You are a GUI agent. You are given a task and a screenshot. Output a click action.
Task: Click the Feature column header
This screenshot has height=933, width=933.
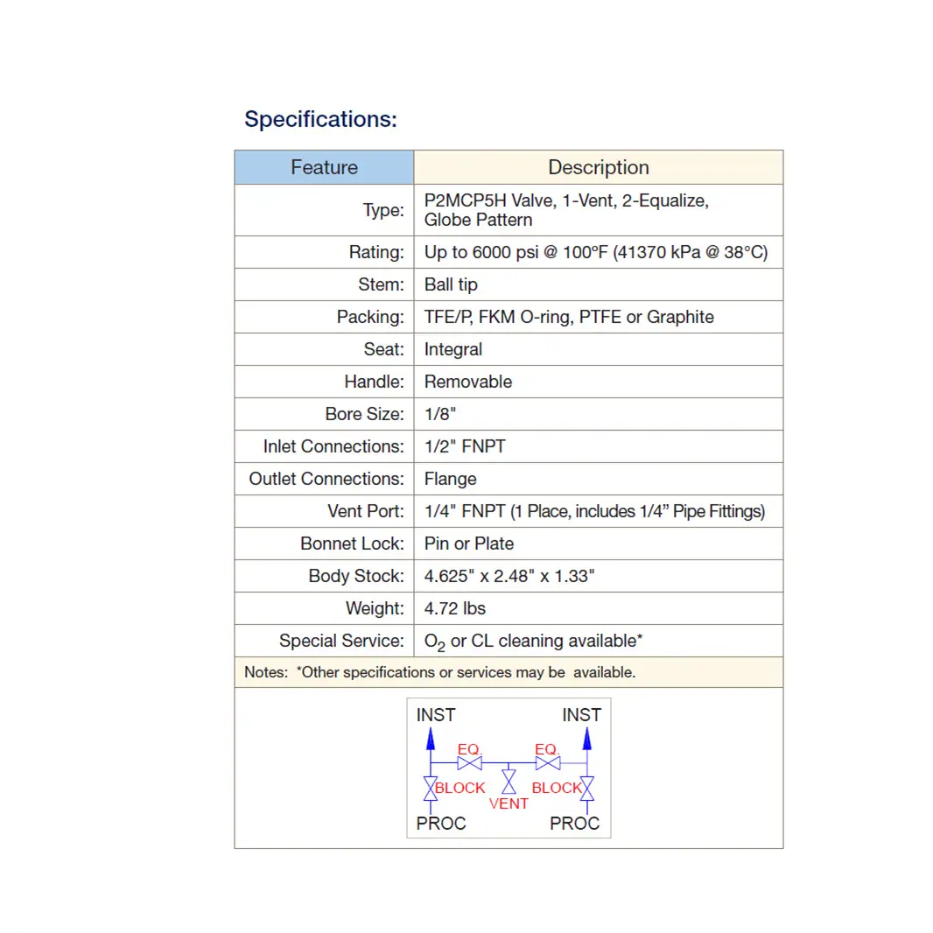(325, 167)
